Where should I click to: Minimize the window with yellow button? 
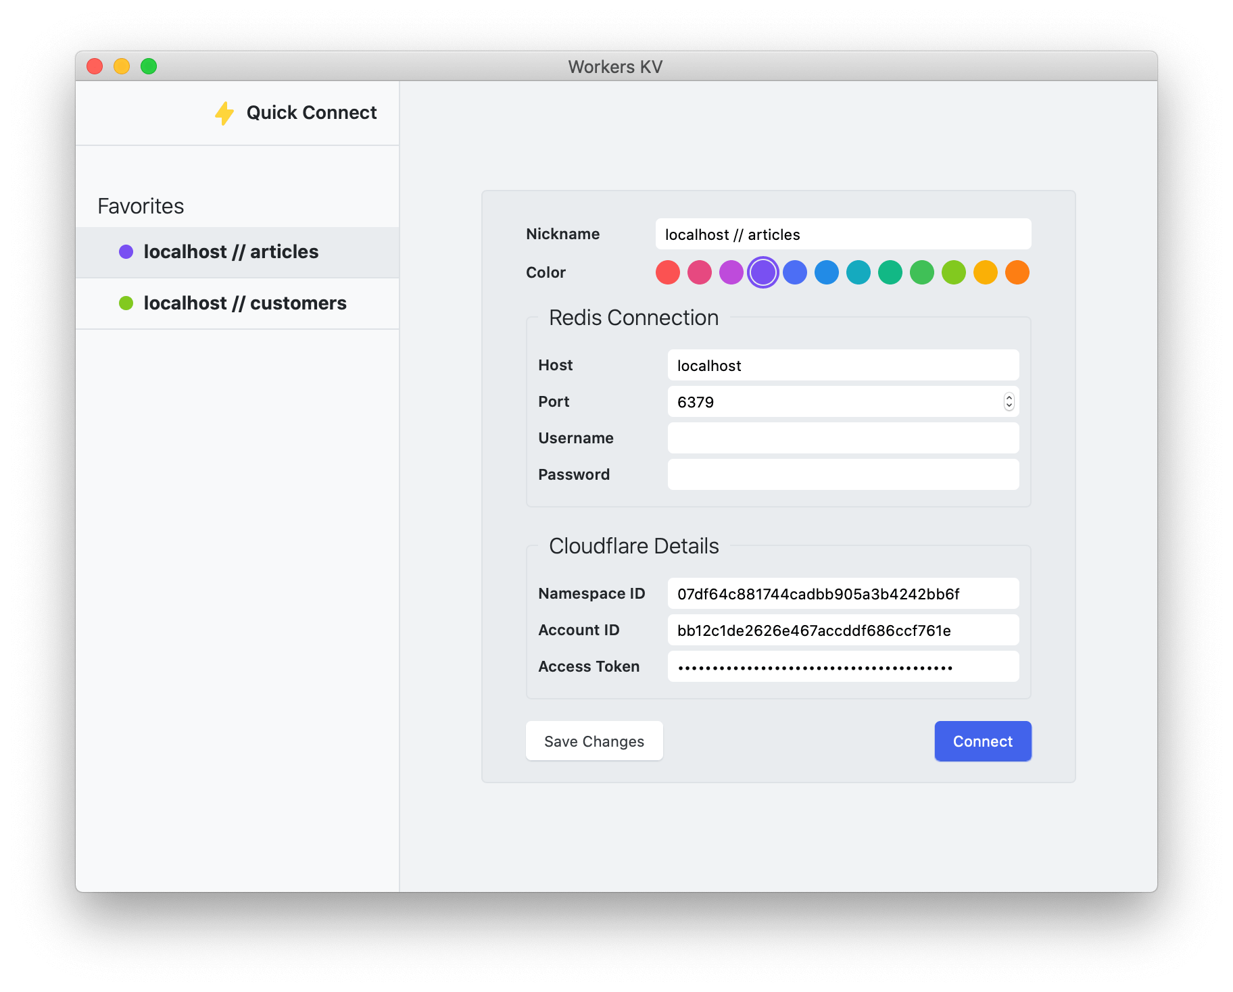(122, 66)
